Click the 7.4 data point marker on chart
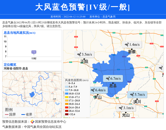 tap(34, 55)
